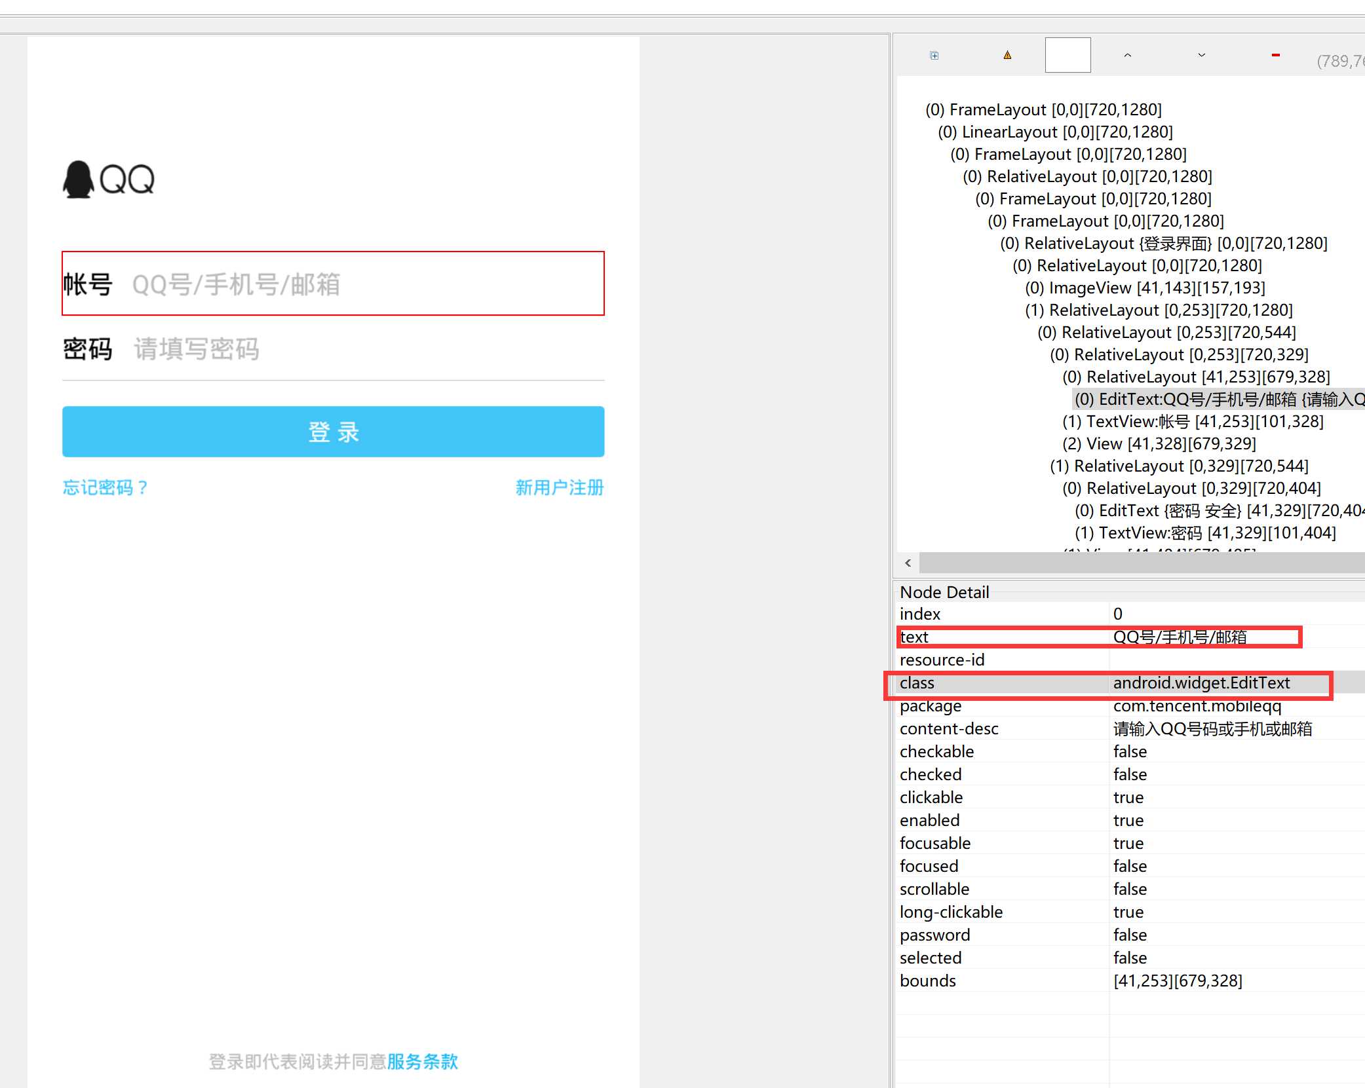Click the focusable row label
The height and width of the screenshot is (1088, 1365).
click(935, 843)
